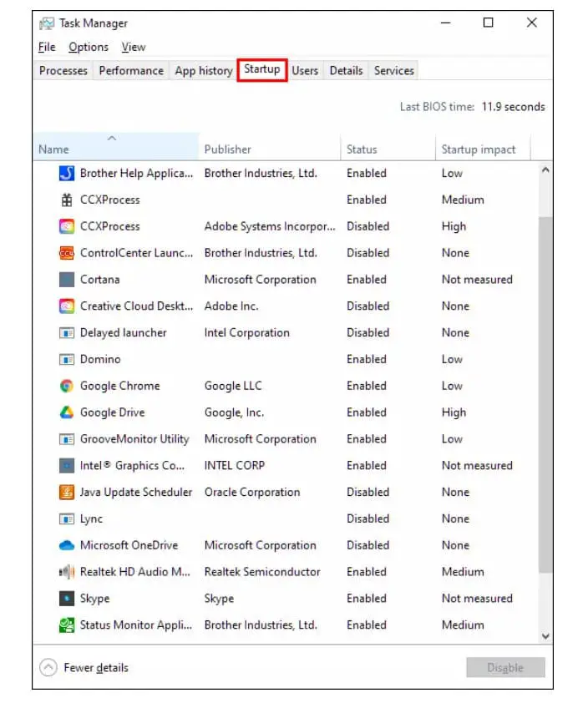The image size is (588, 703).
Task: Click Low impact of Domino row
Action: pos(452,359)
